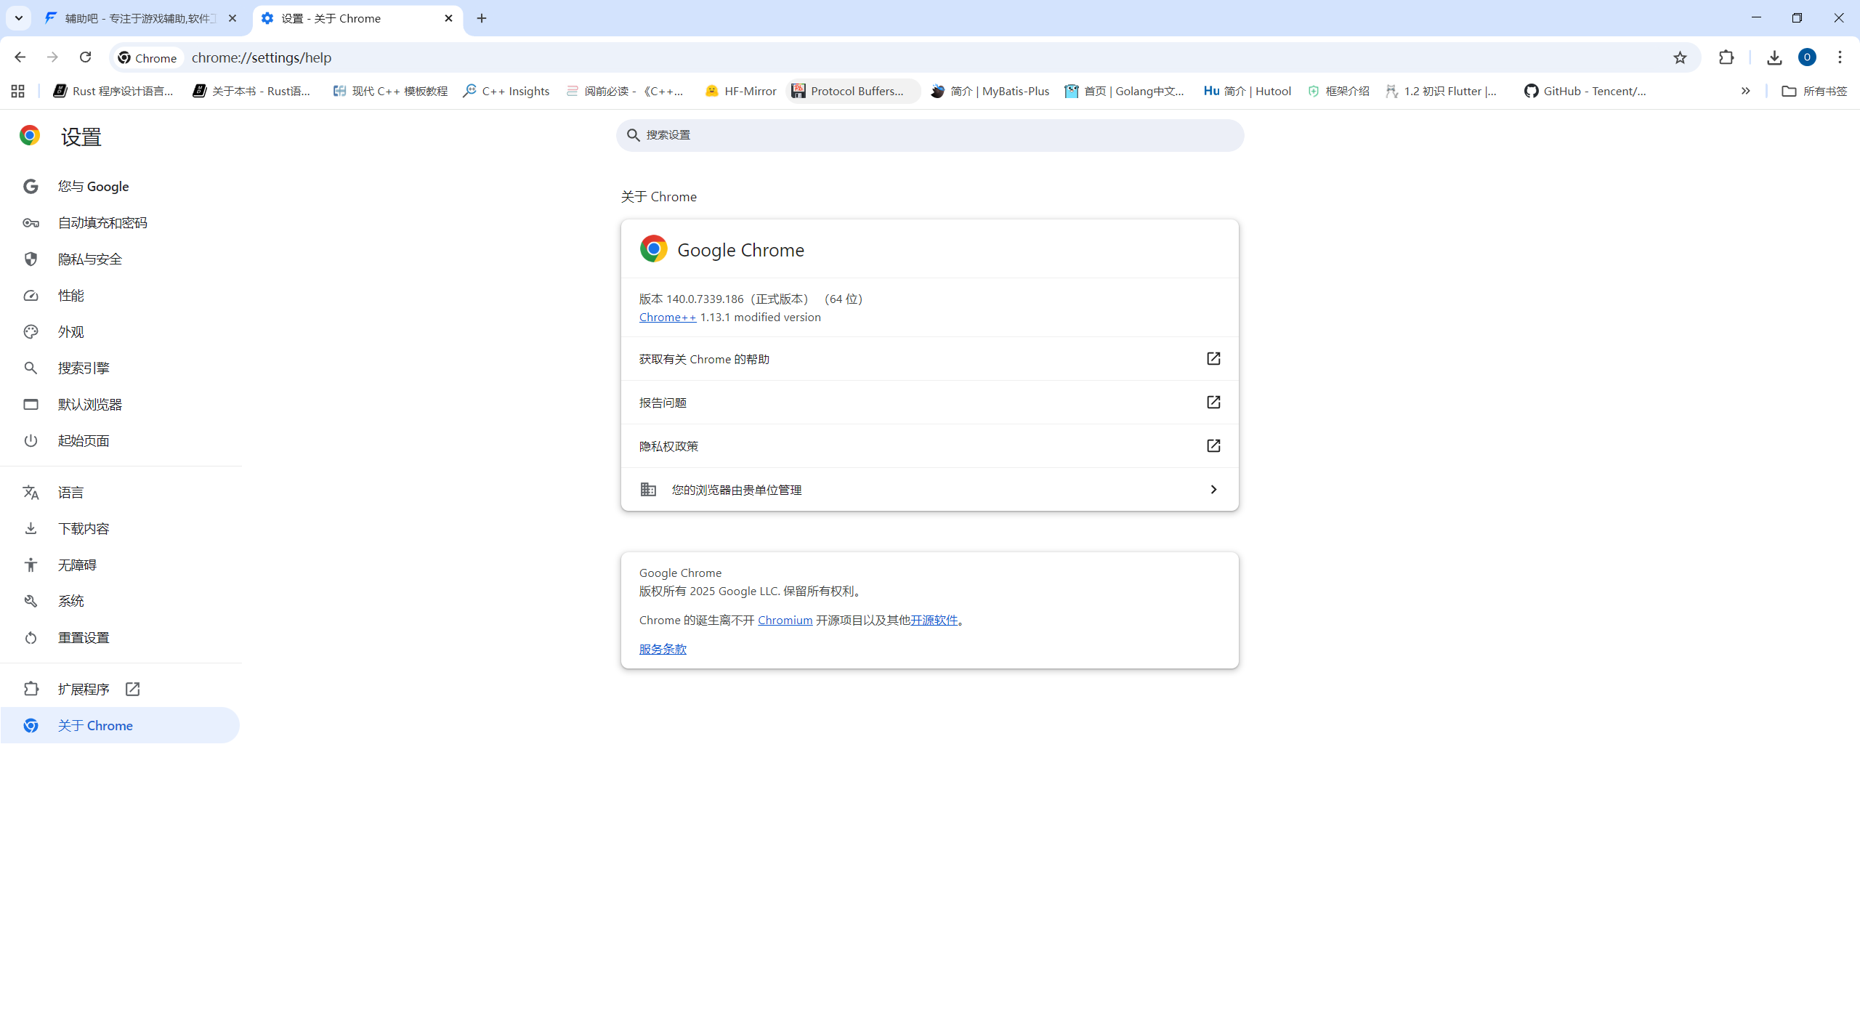Viewport: 1860px width, 1010px height.
Task: Open the tab search dropdown arrow
Action: (x=19, y=18)
